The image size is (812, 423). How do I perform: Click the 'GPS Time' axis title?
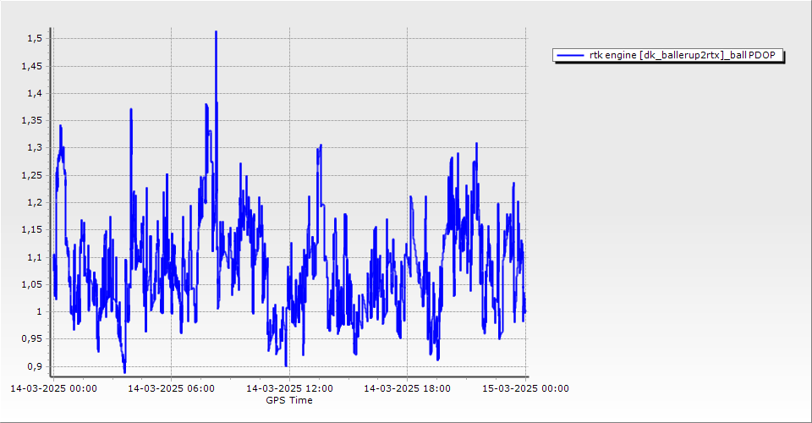(x=289, y=400)
